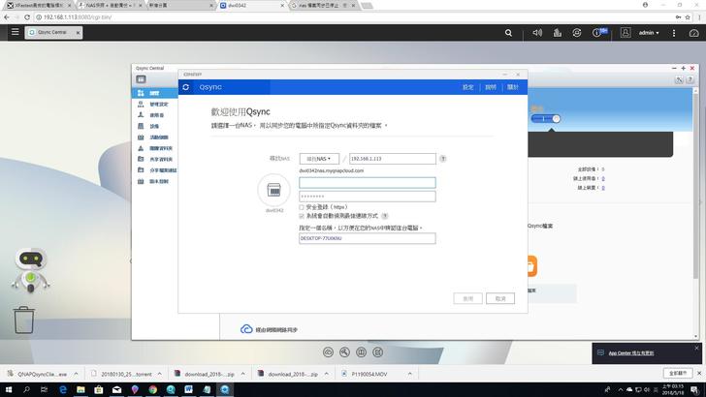This screenshot has width=706, height=397.
Task: Click the 關於 link in Qsync header
Action: click(513, 87)
